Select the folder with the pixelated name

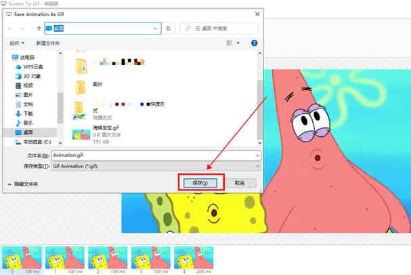[109, 66]
